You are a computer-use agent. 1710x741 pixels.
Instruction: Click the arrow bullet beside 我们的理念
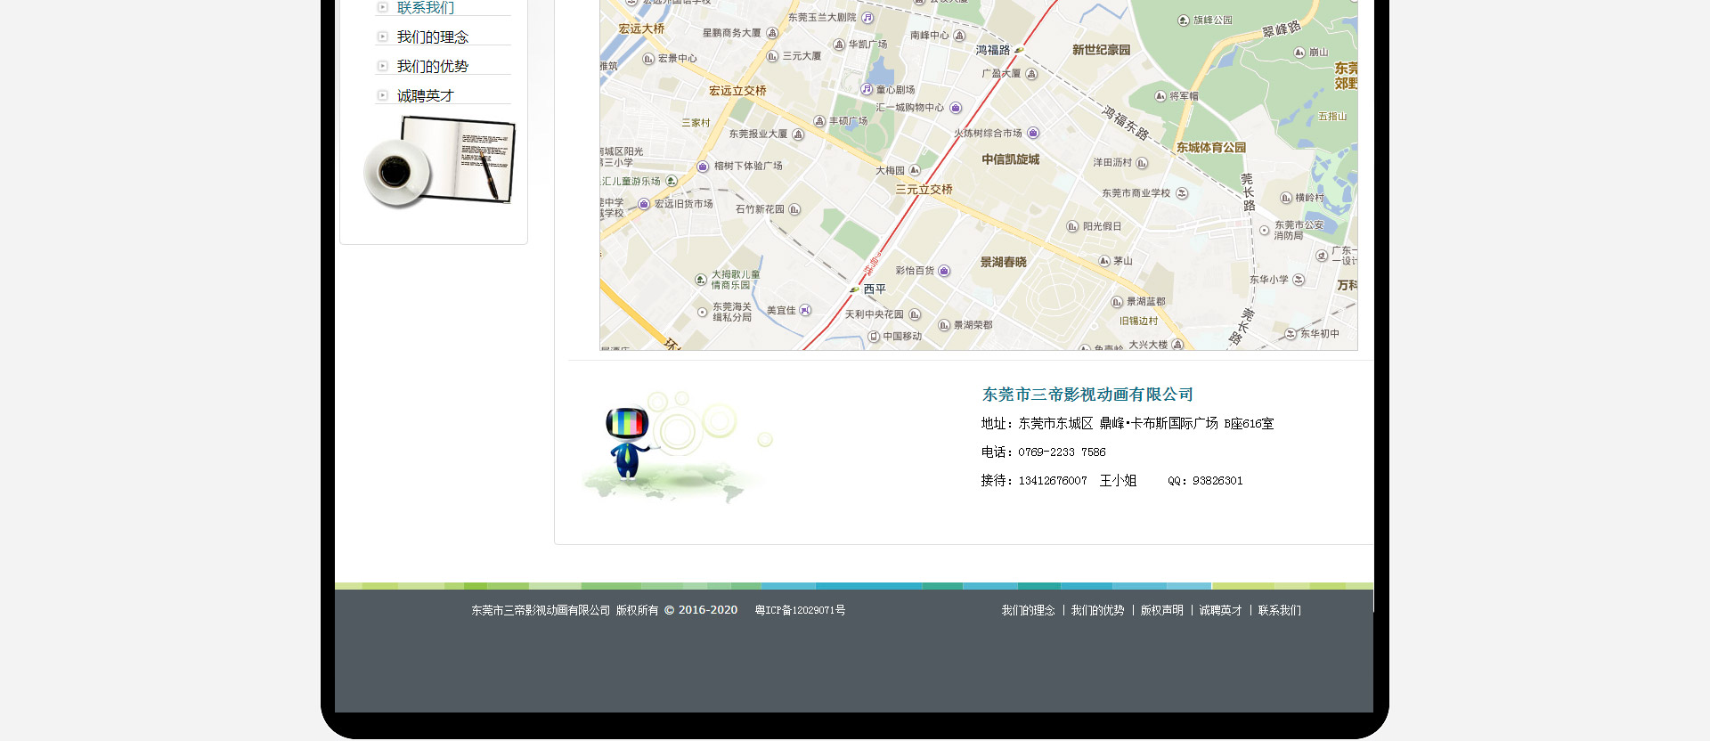tap(383, 37)
